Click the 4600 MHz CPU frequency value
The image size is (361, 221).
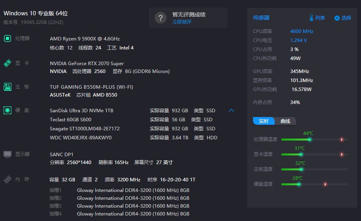[302, 31]
